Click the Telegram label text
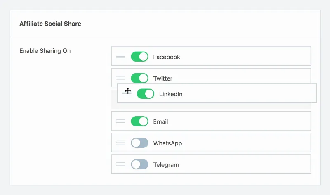 166,165
